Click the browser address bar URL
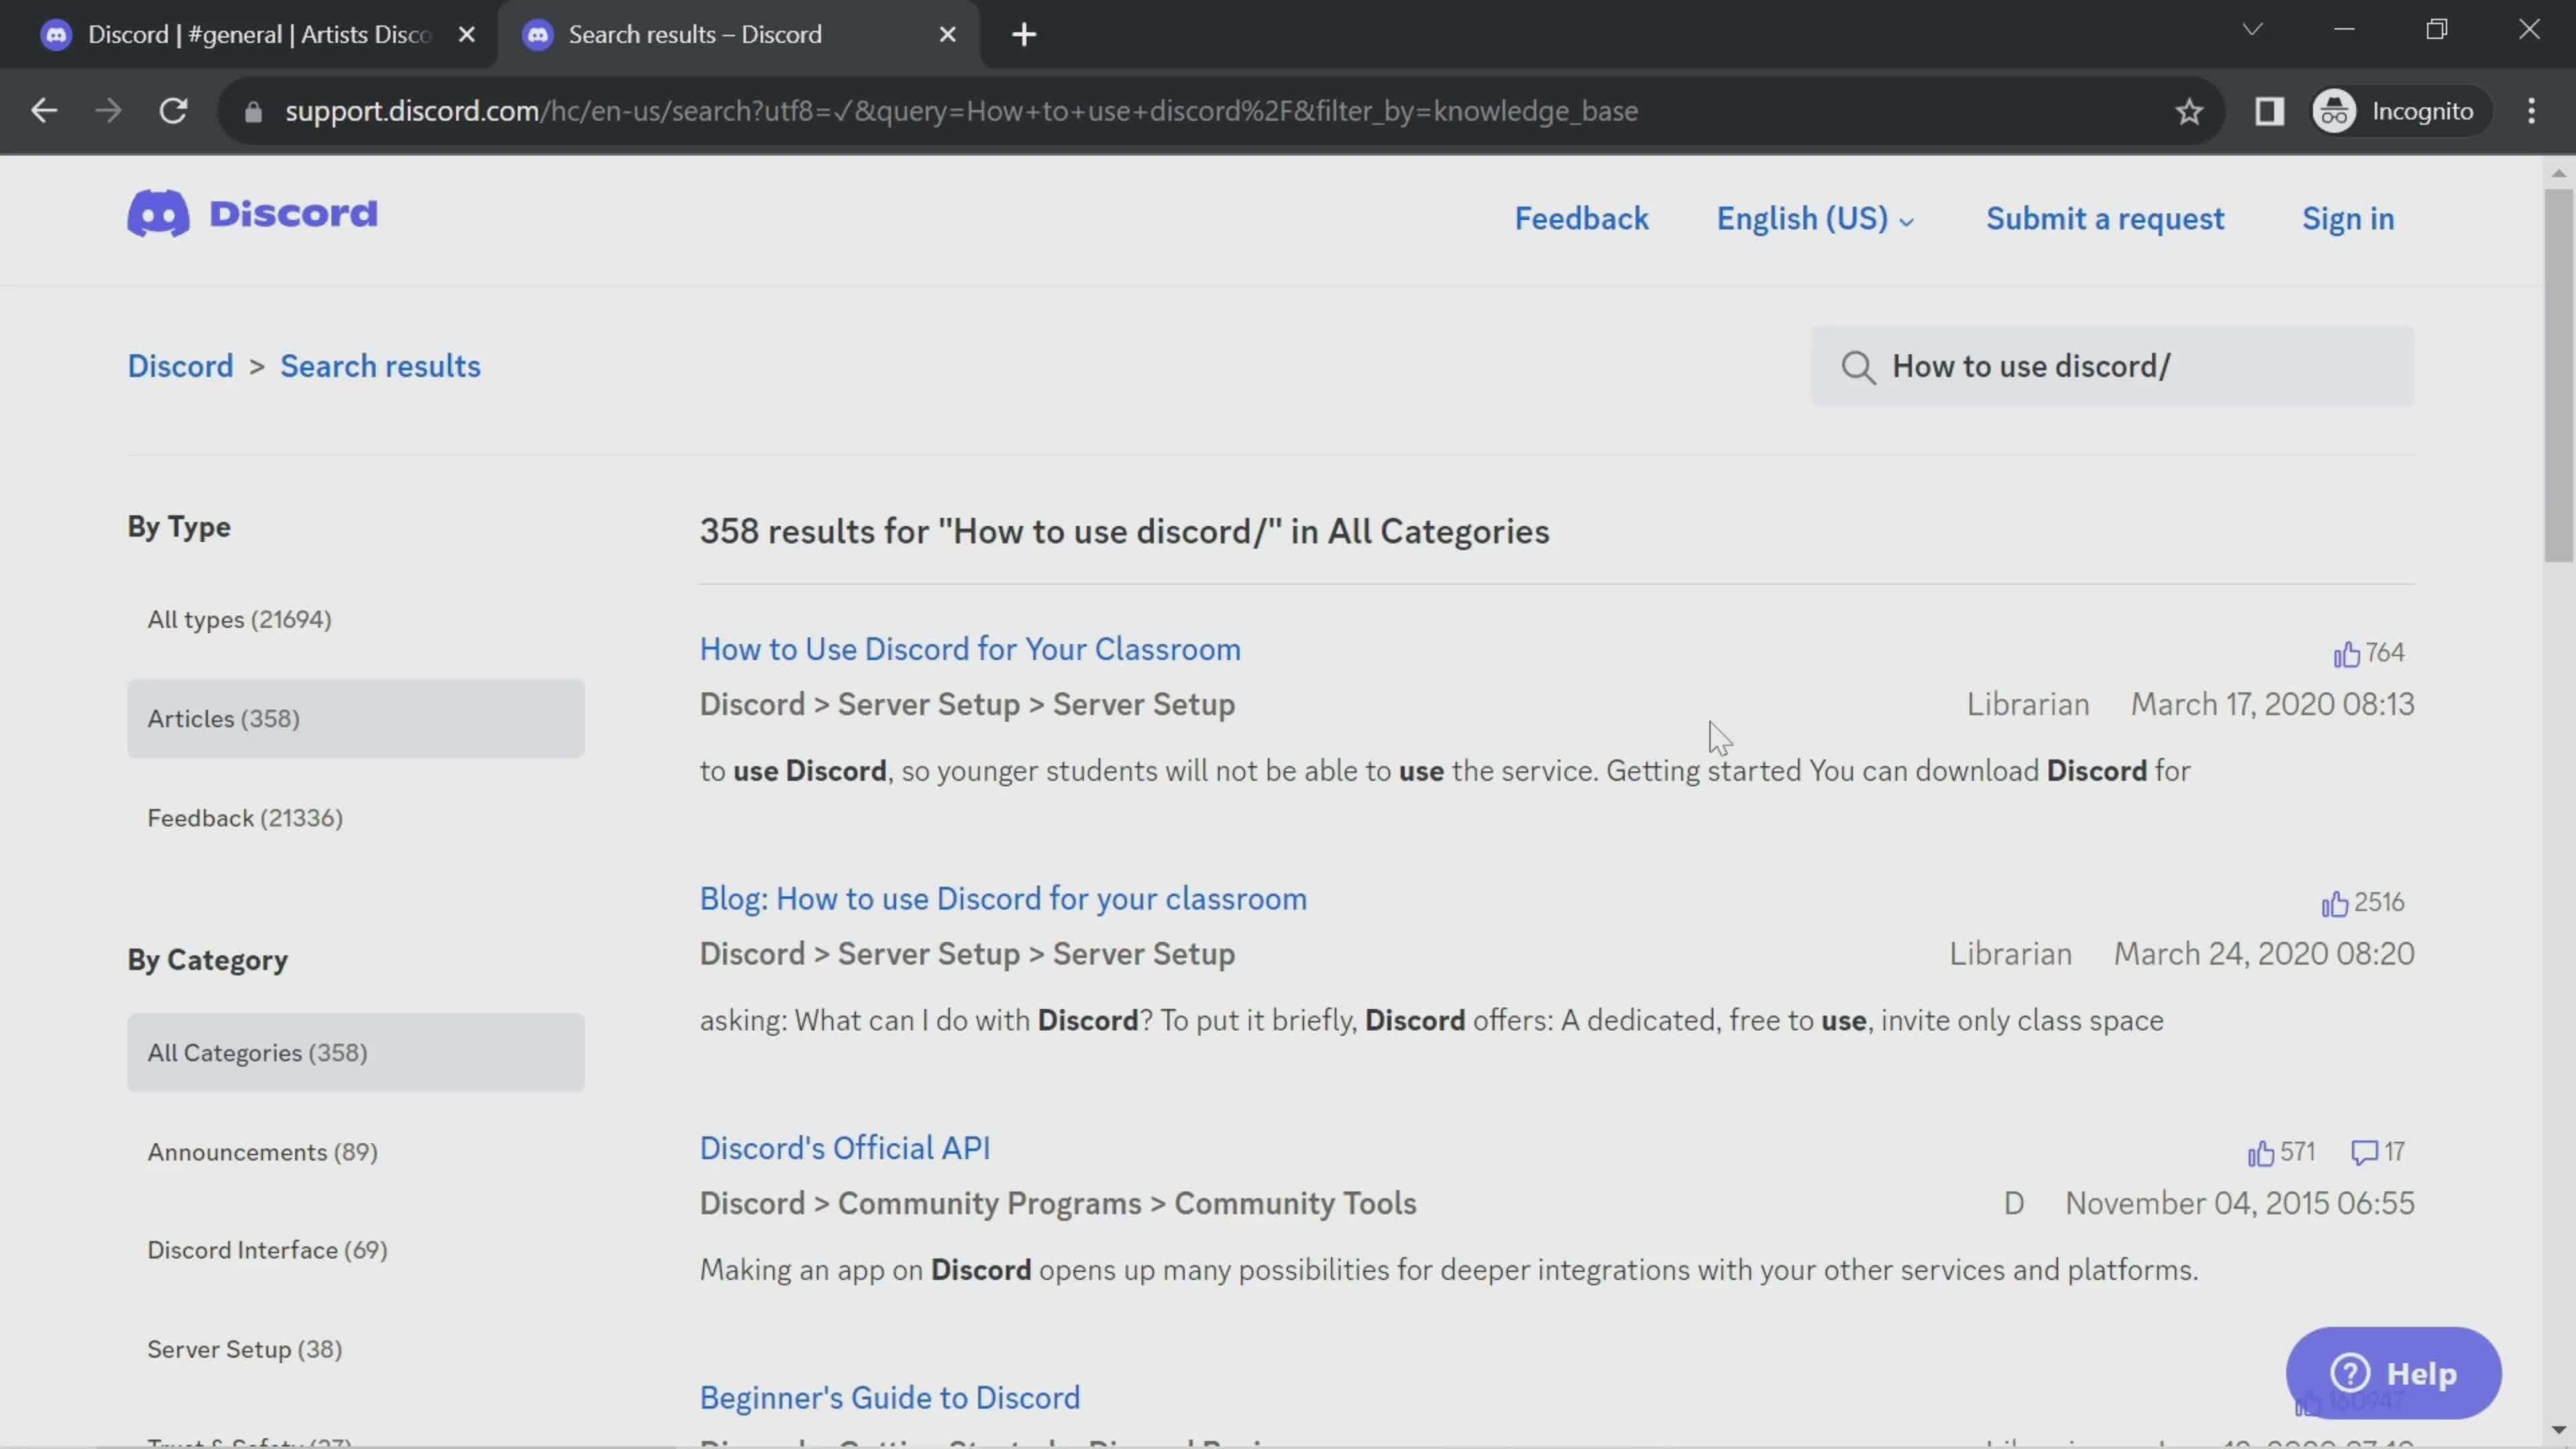2576x1449 pixels. [961, 111]
